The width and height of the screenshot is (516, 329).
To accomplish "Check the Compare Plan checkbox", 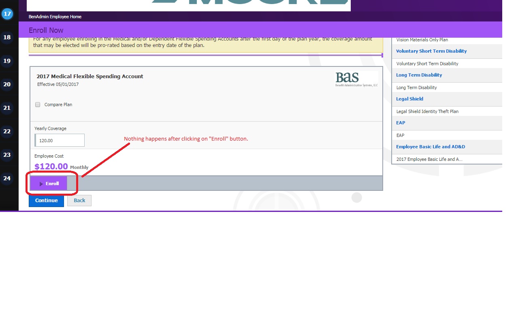I will click(38, 105).
